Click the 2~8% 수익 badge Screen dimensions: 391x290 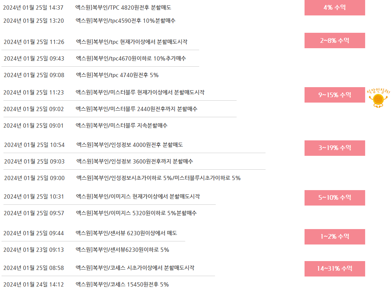[x=335, y=40]
